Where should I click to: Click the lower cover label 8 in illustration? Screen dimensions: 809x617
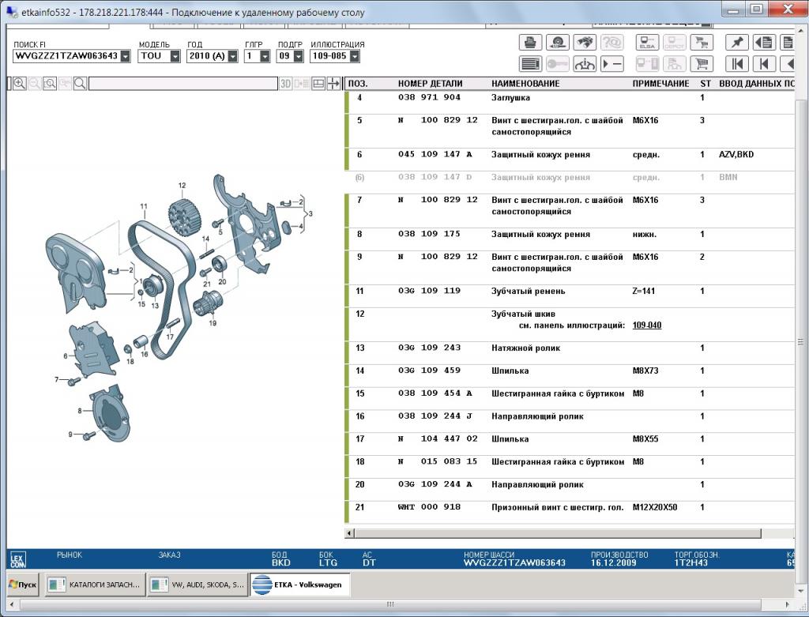80,411
